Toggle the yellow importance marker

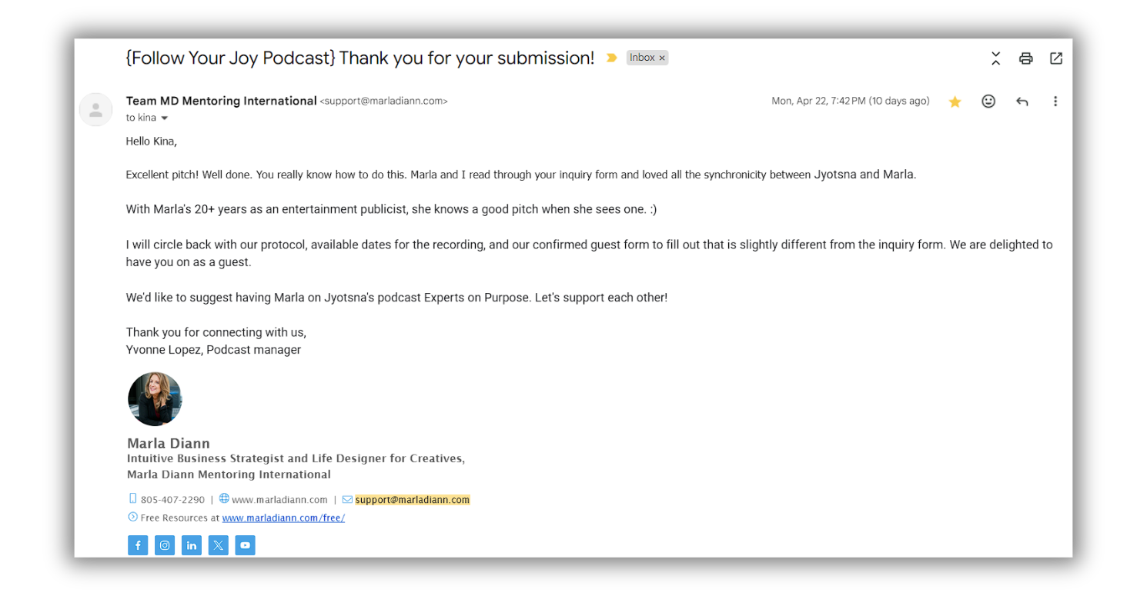point(612,58)
